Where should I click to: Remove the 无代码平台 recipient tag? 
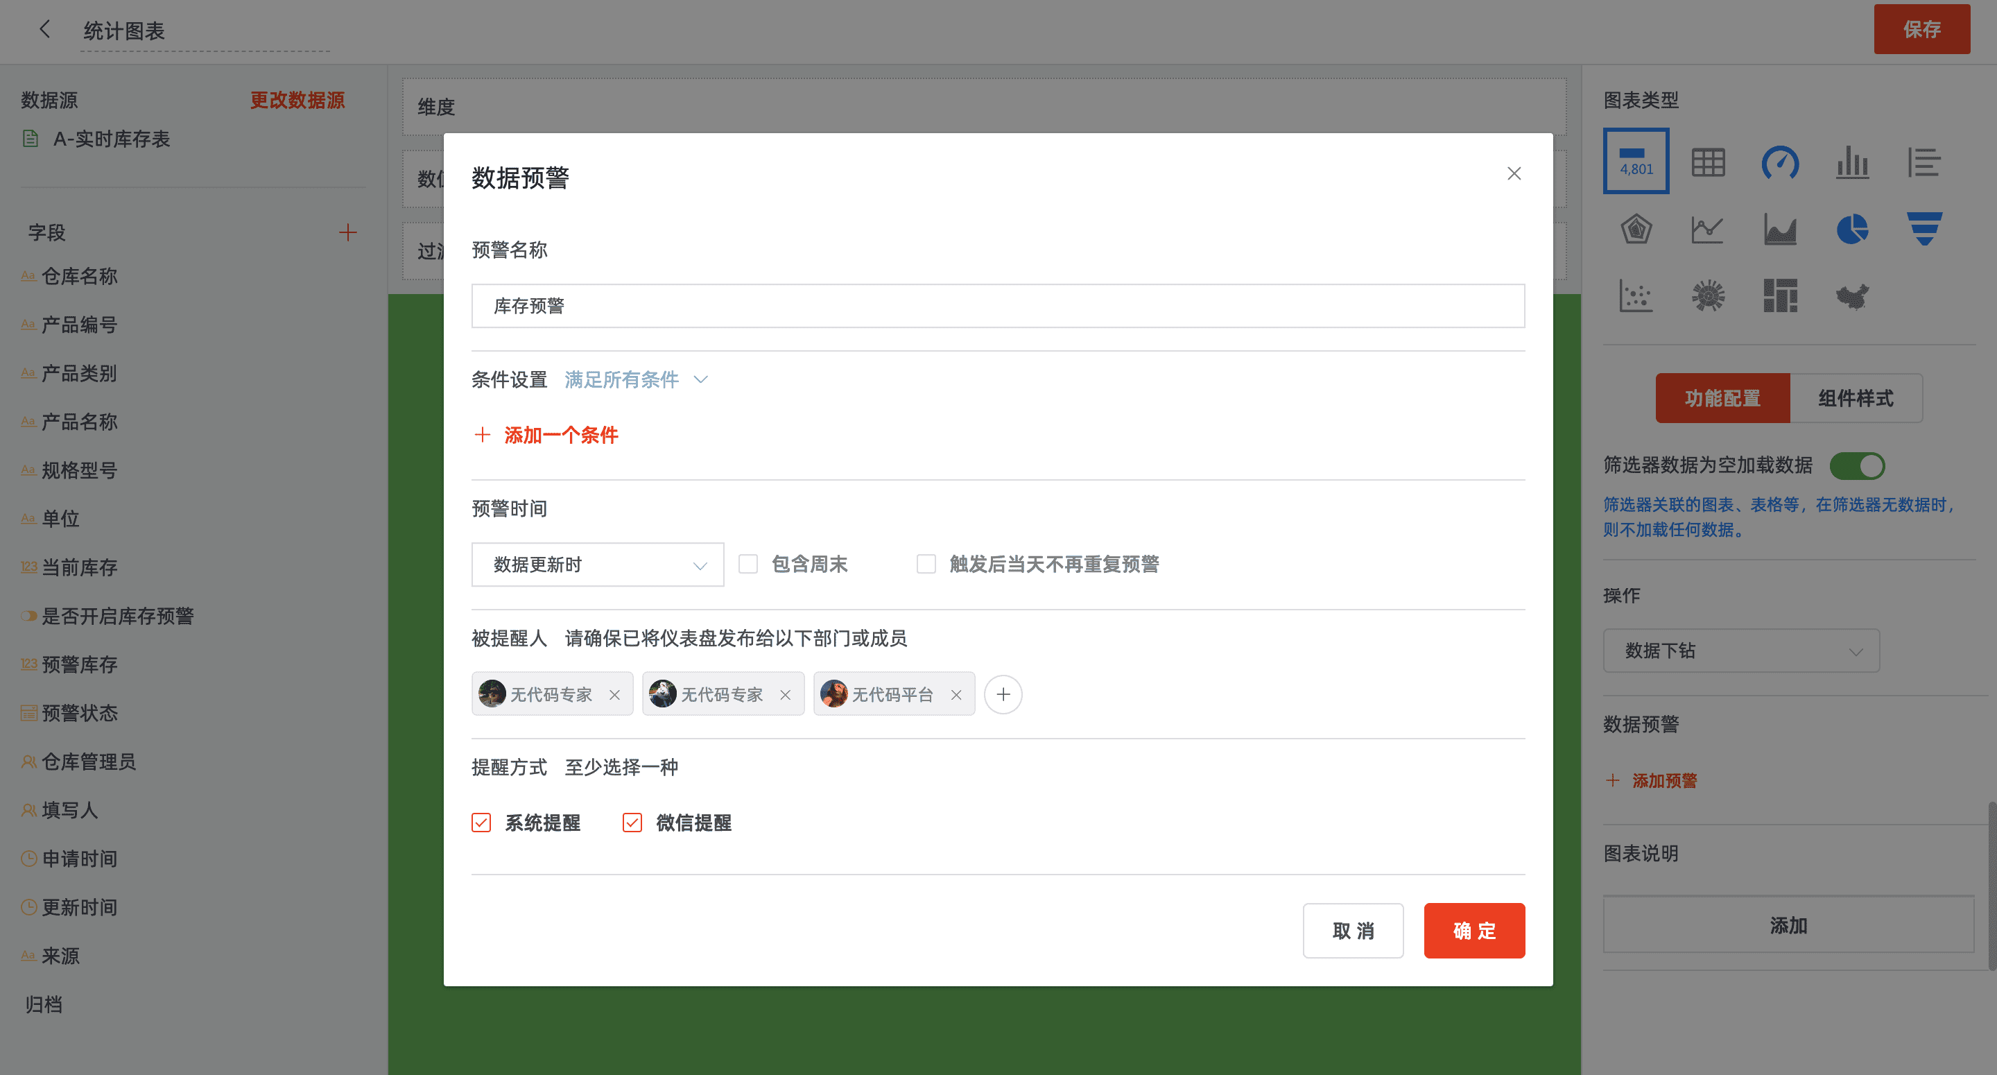pyautogui.click(x=957, y=695)
